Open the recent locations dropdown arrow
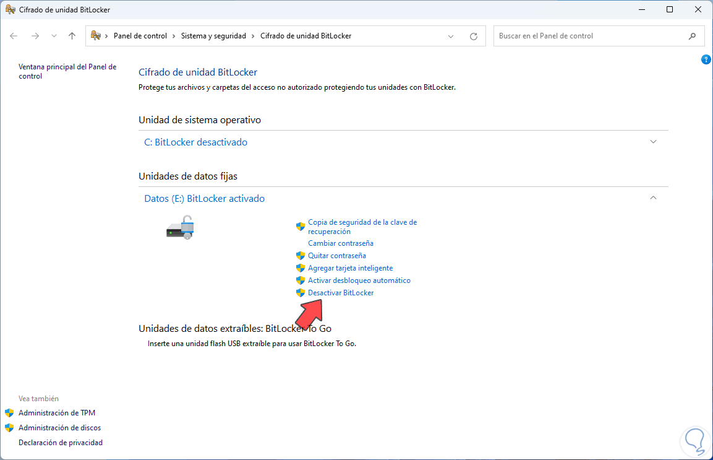Viewport: 713px width, 460px height. point(54,36)
